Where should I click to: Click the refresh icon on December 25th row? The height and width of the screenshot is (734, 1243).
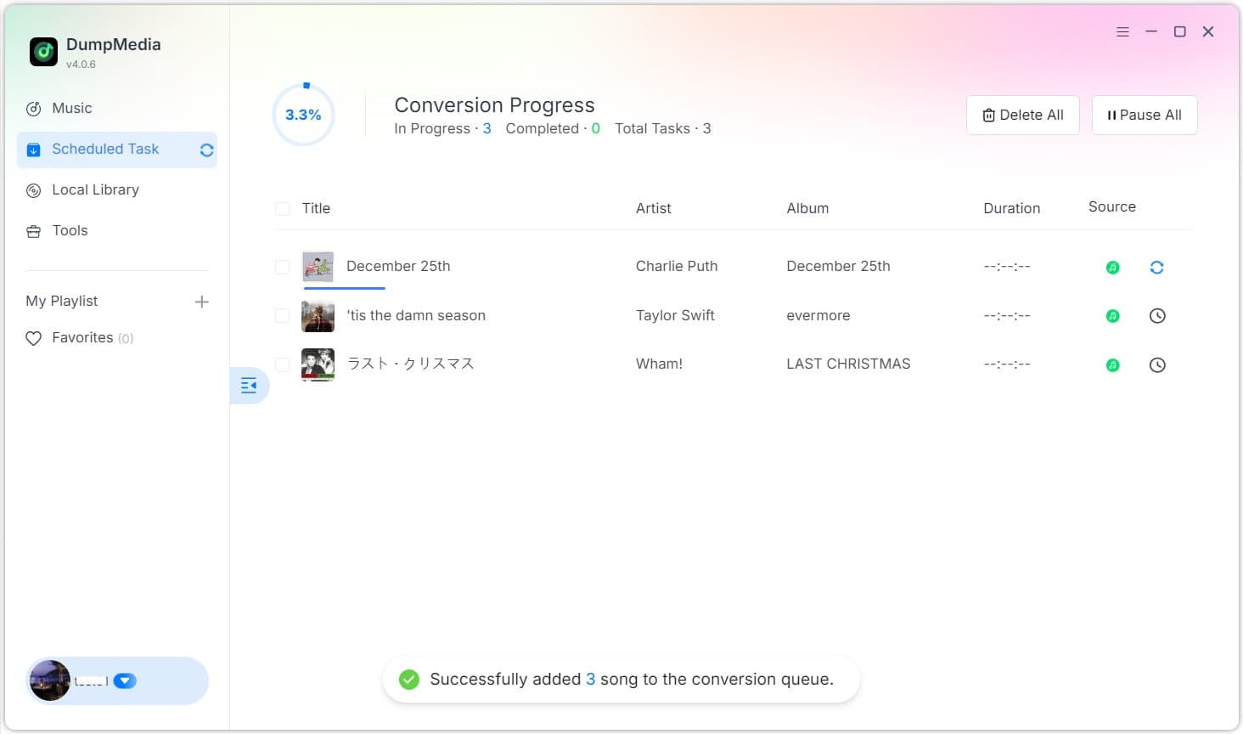point(1156,268)
